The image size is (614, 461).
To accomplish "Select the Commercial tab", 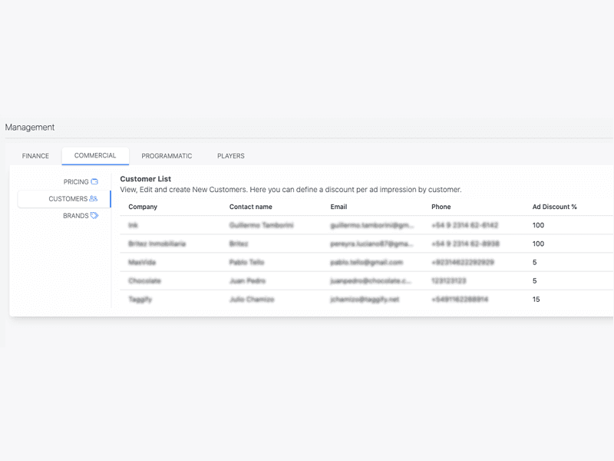I will click(x=95, y=156).
